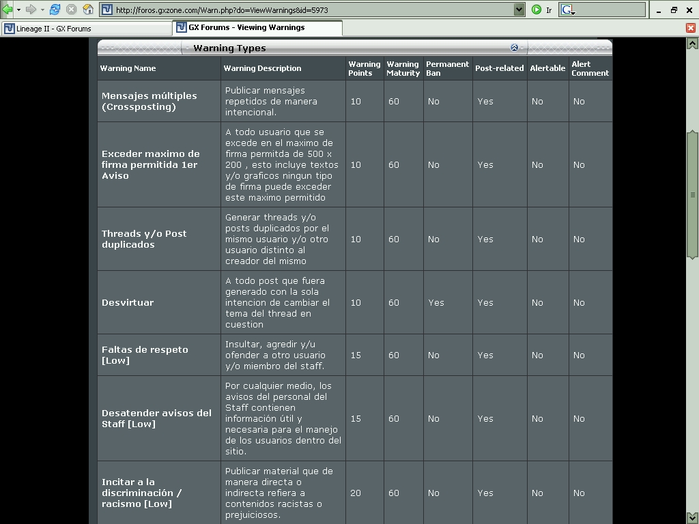Open the Back history dropdown arrow

pos(18,10)
